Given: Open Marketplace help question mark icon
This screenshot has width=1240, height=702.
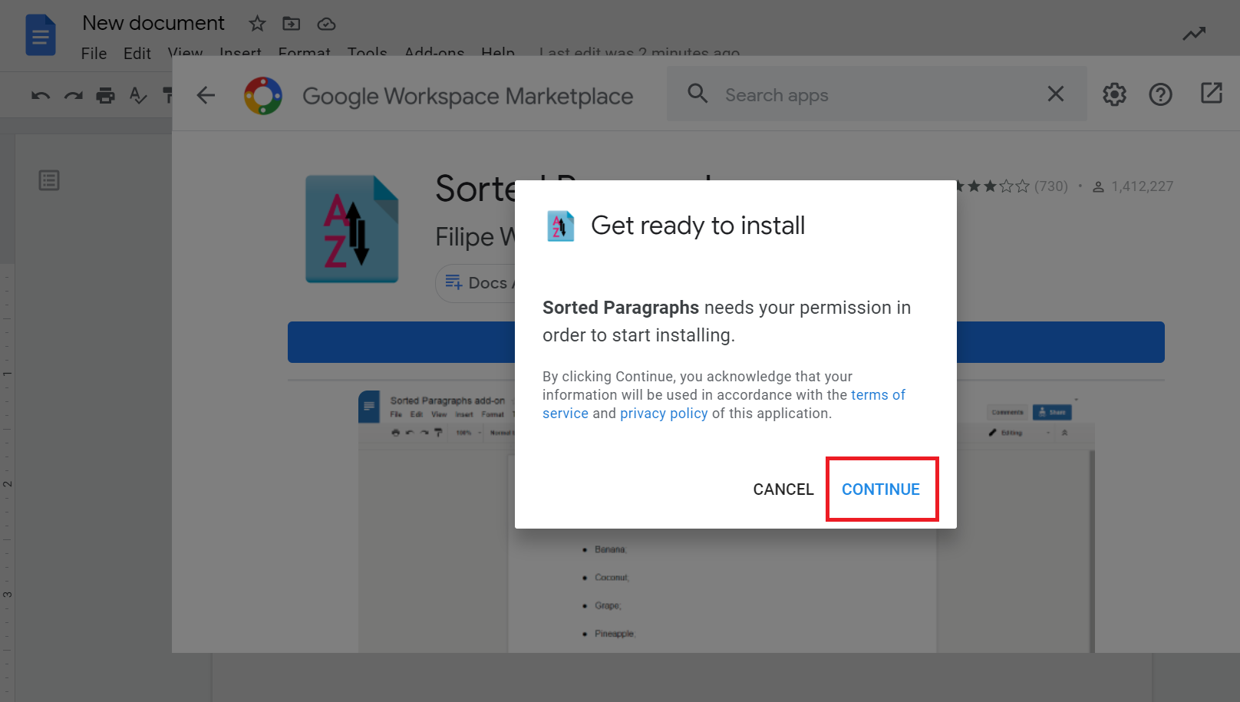Looking at the screenshot, I should coord(1160,94).
